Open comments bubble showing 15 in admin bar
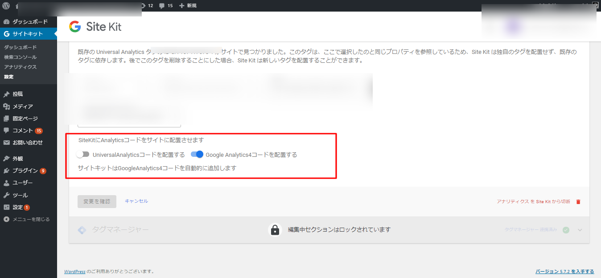 tap(166, 6)
